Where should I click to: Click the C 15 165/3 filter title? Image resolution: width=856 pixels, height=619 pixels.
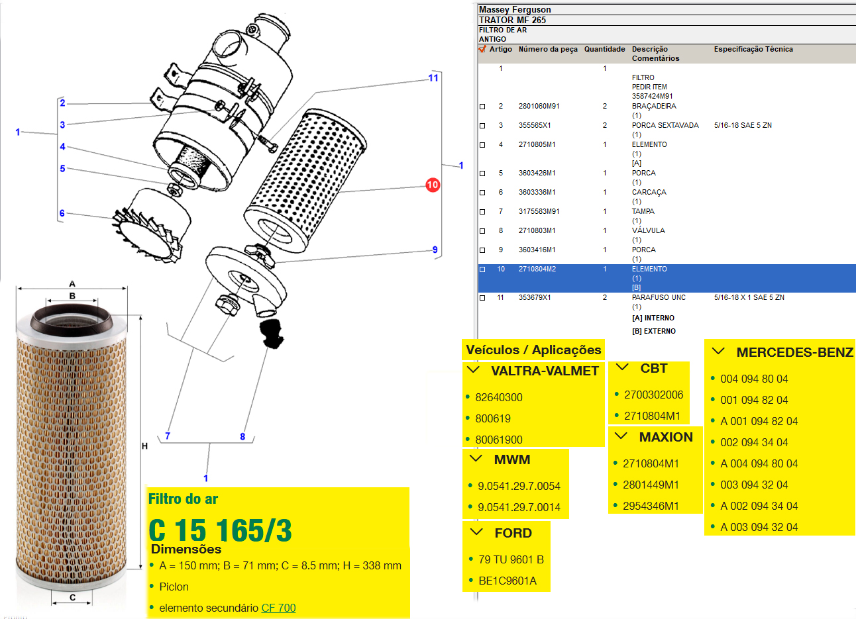pos(220,530)
